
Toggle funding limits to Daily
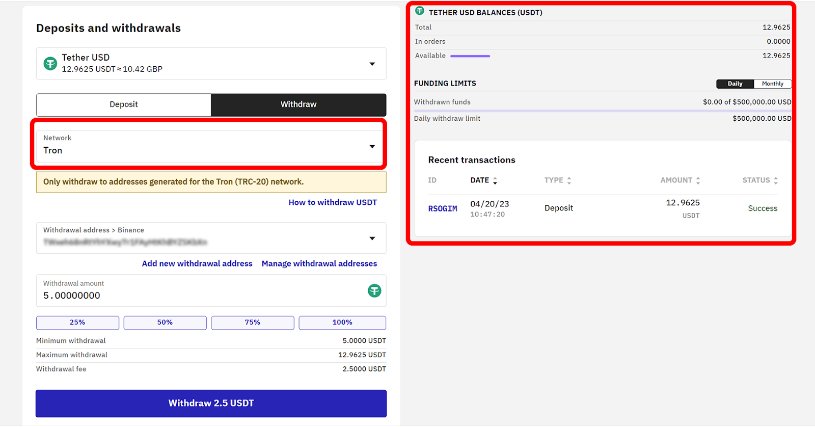pos(735,84)
